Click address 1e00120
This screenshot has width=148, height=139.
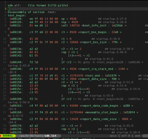16,19
